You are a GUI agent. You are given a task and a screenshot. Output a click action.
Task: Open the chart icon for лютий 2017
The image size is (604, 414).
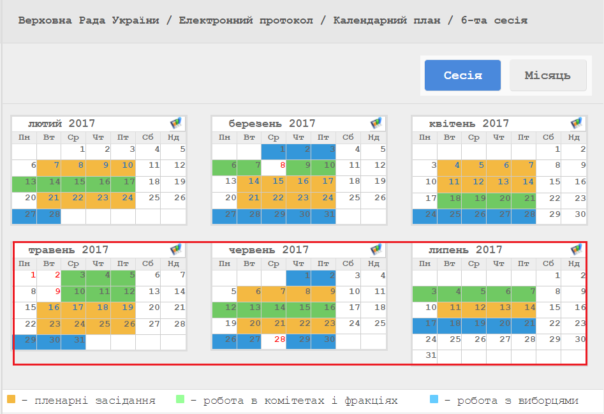177,123
